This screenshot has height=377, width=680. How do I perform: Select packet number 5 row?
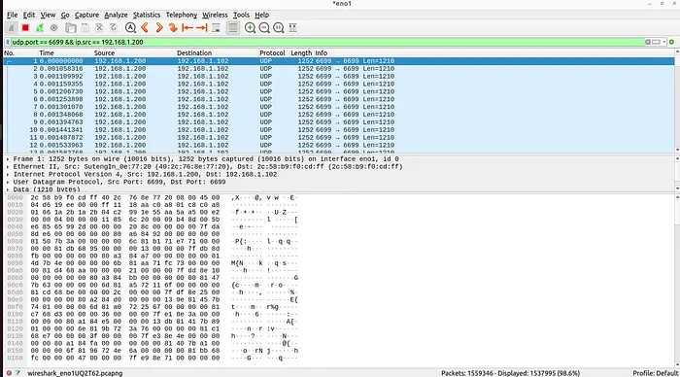pos(339,91)
